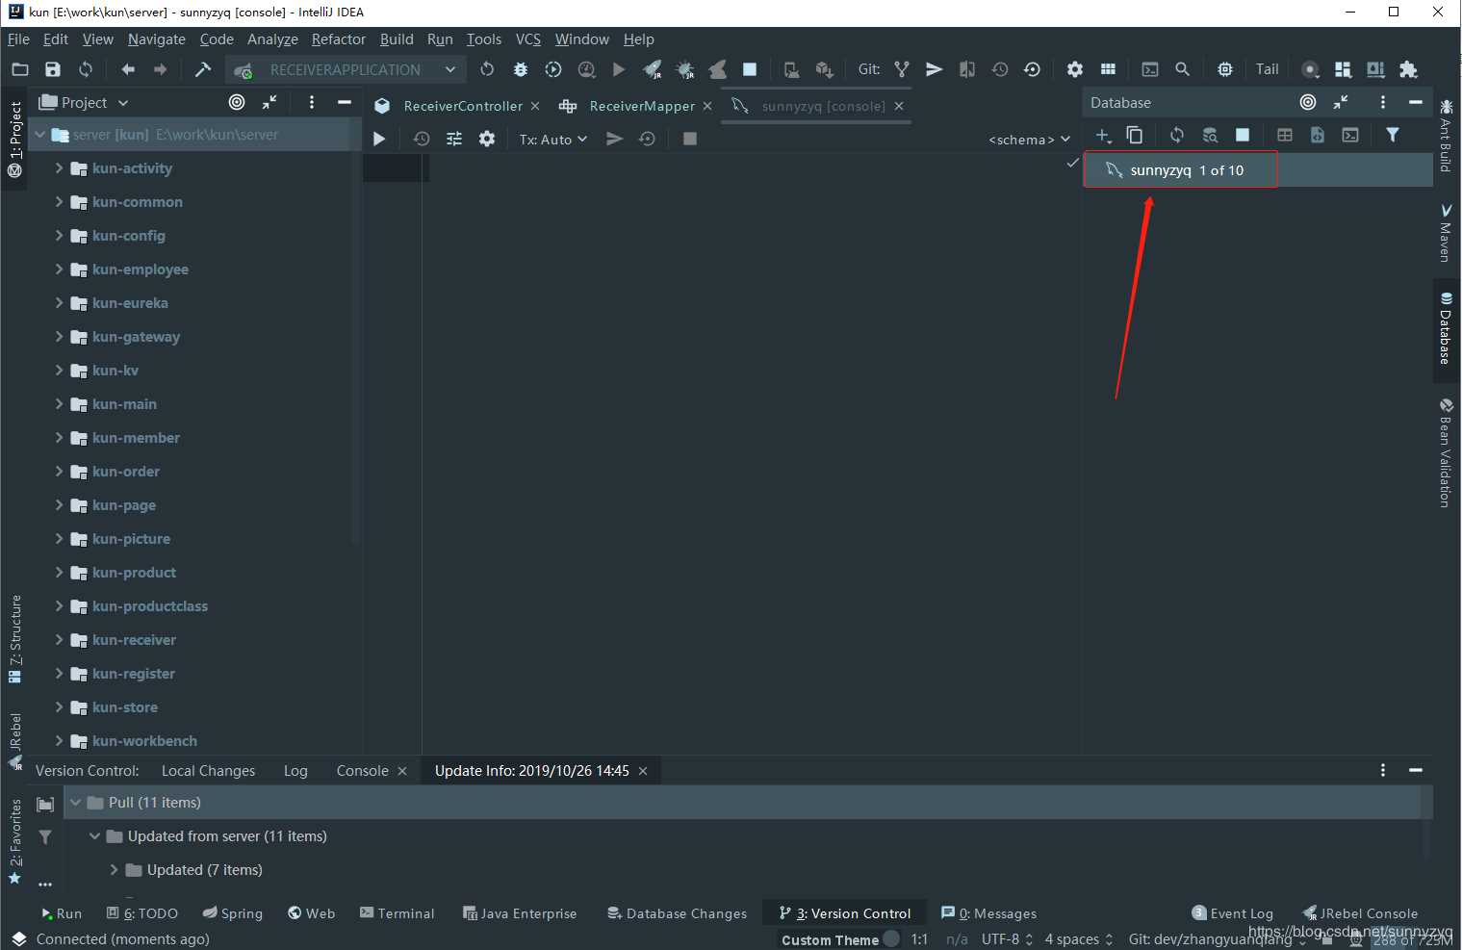Open the Structure side tool tab
1462x950 pixels.
(14, 639)
